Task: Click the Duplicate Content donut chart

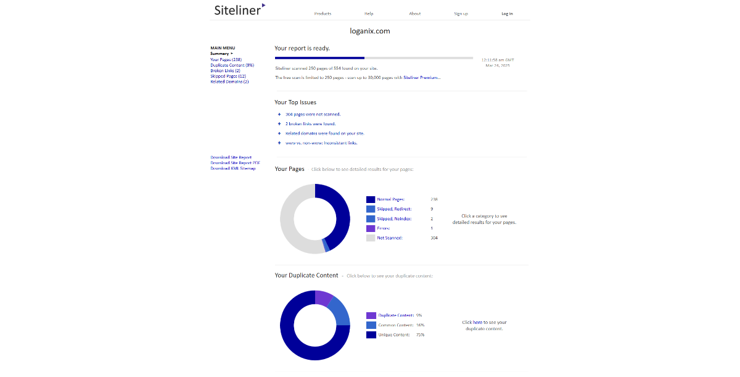Action: coord(315,325)
